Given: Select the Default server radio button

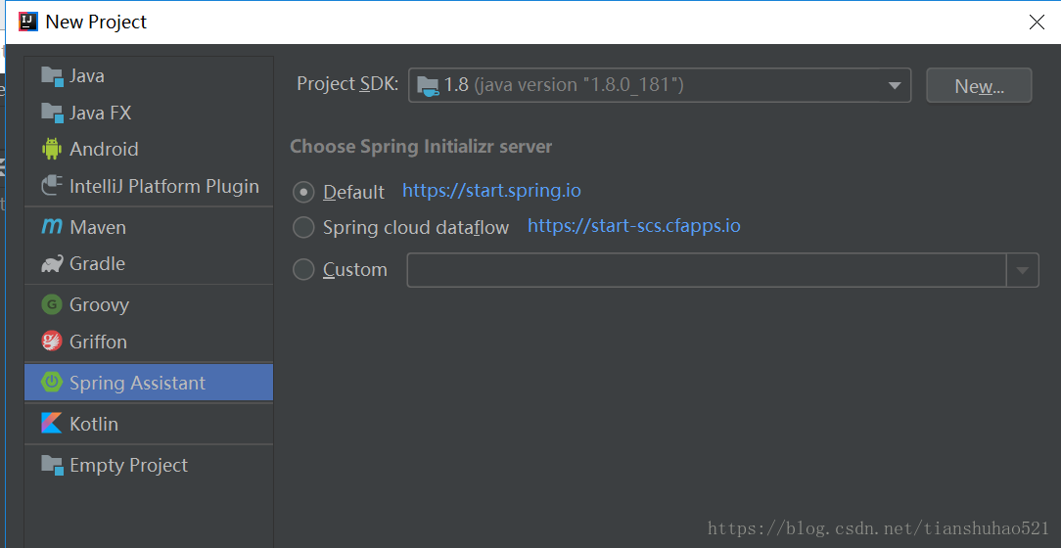Looking at the screenshot, I should 303,192.
